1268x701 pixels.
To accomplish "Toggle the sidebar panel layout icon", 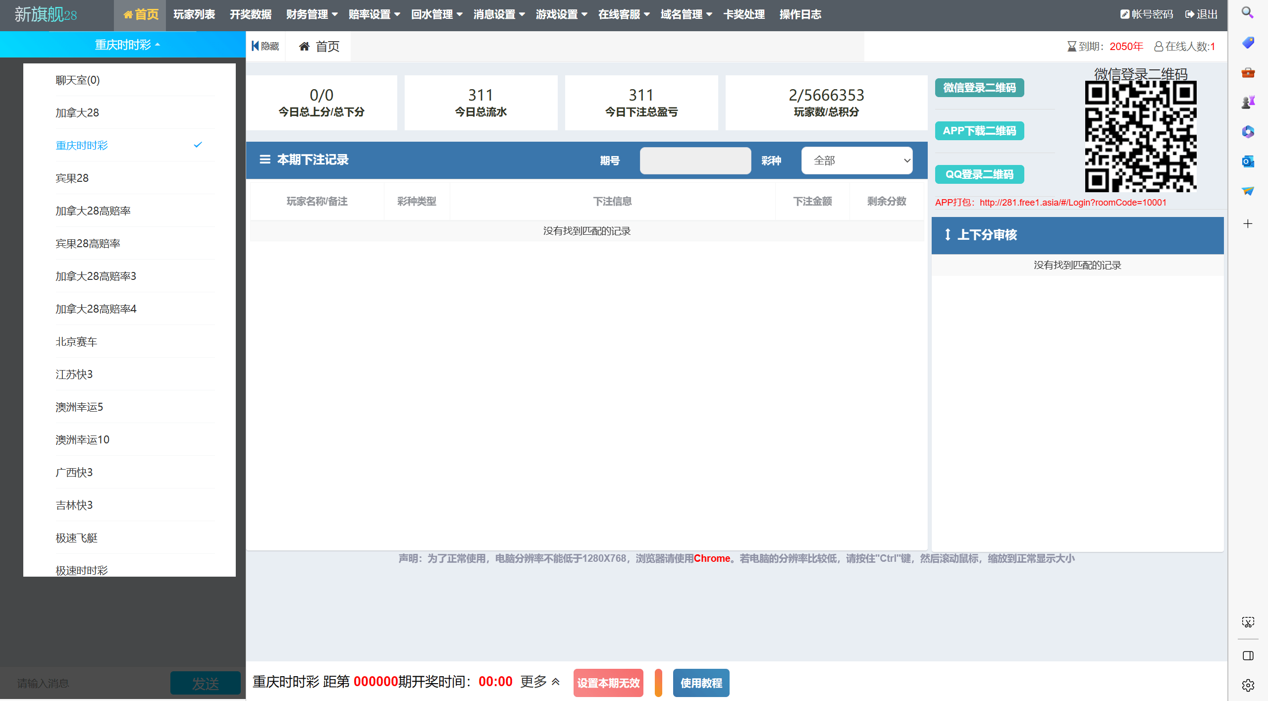I will 1248,656.
